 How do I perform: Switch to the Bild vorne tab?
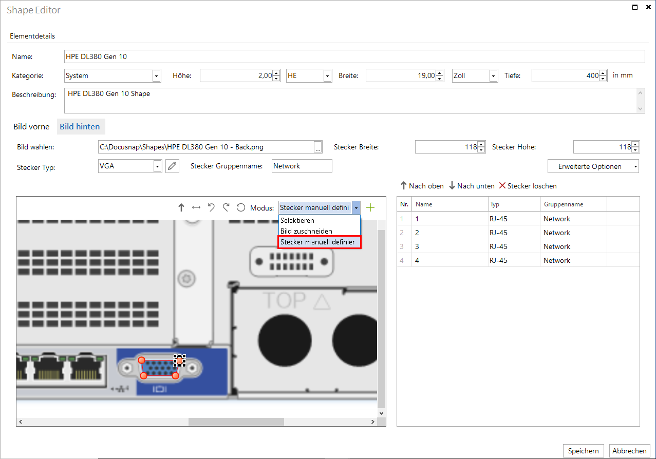click(x=31, y=126)
